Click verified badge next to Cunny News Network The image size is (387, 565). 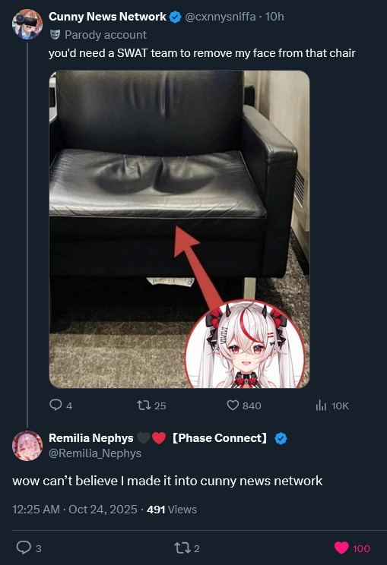[x=176, y=17]
